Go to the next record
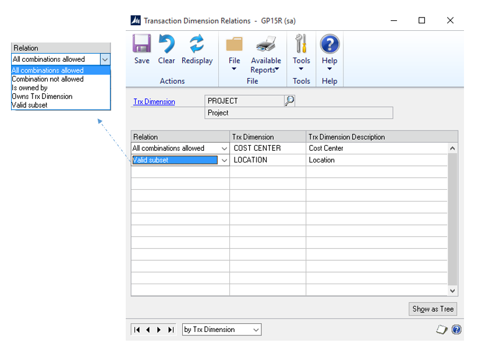 (x=159, y=330)
